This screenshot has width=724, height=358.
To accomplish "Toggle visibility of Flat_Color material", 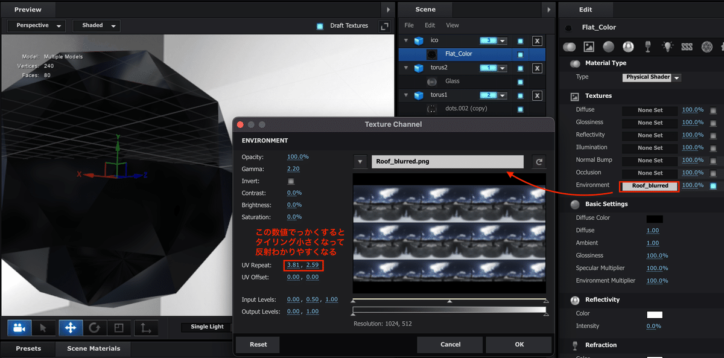I will [520, 54].
